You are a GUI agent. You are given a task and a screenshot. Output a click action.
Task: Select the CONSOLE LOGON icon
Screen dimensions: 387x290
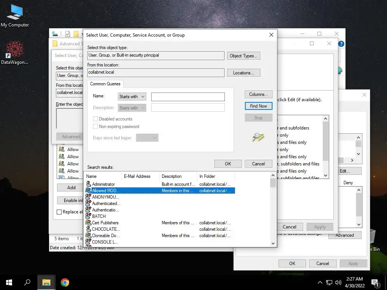[x=88, y=242]
